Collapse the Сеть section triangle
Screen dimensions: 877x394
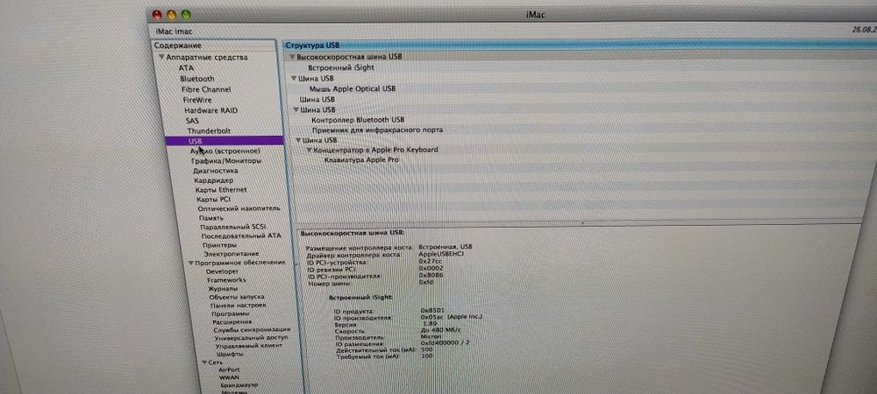coord(204,362)
